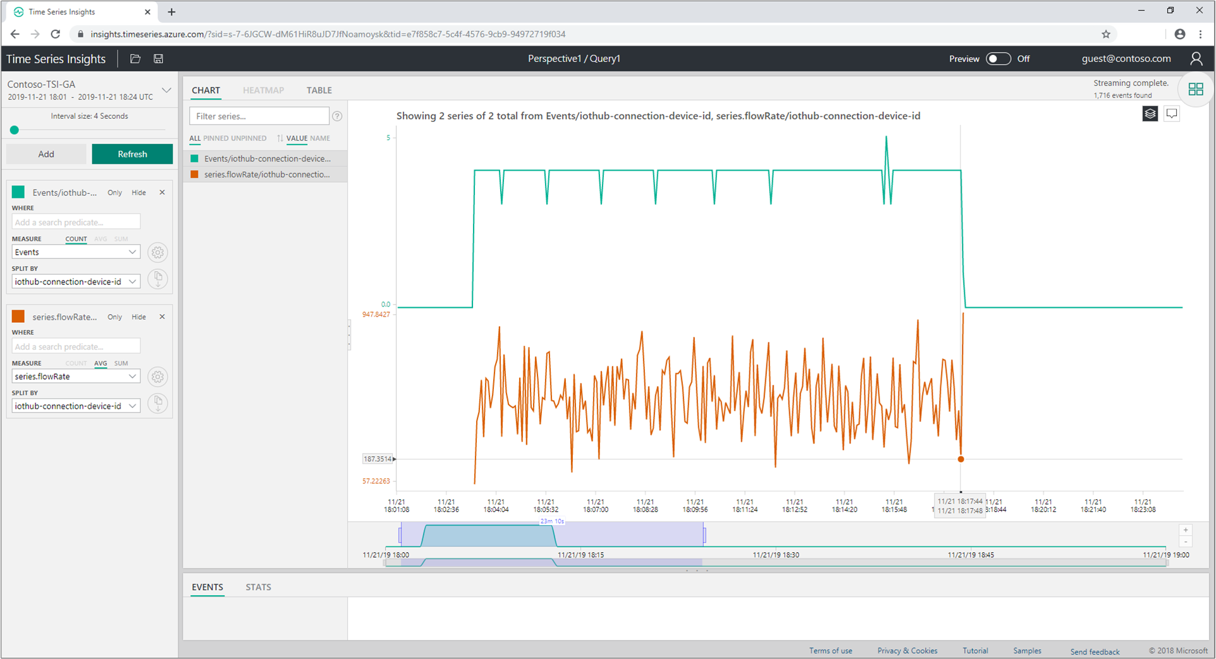Viewport: 1216px width, 659px height.
Task: Remove the series.flowRate query term
Action: coord(162,317)
